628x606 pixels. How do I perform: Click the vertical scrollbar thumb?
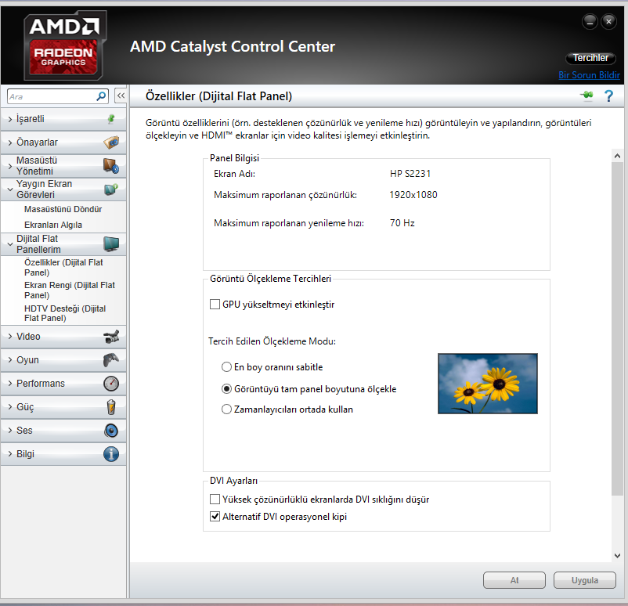(x=617, y=328)
